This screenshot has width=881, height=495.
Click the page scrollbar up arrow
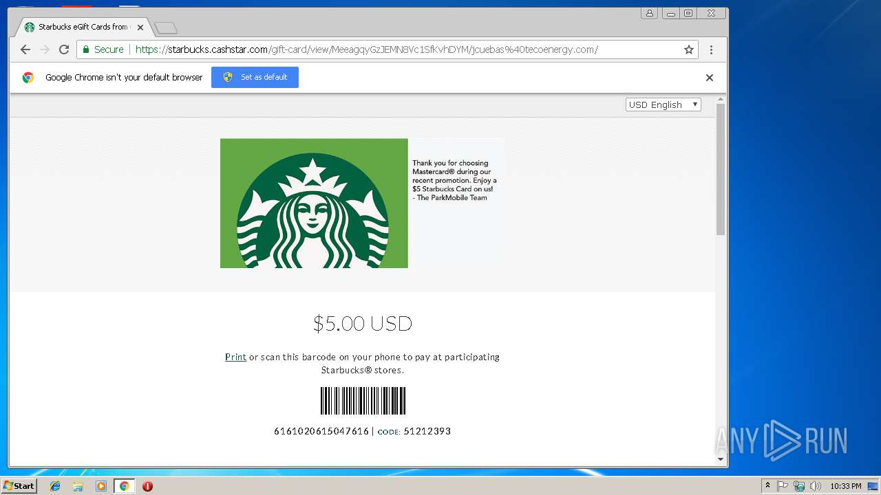(721, 100)
